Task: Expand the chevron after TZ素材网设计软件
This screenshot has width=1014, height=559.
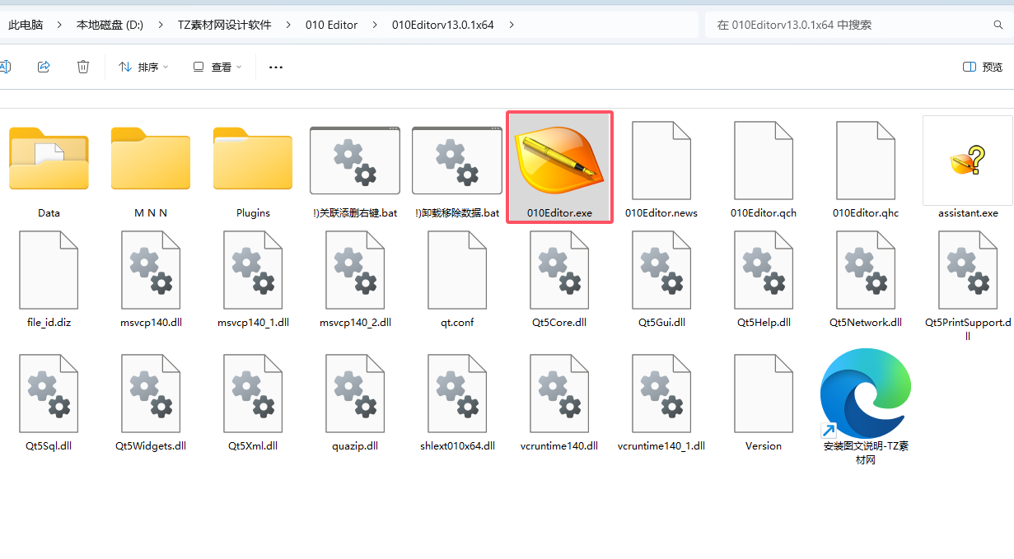Action: 288,25
